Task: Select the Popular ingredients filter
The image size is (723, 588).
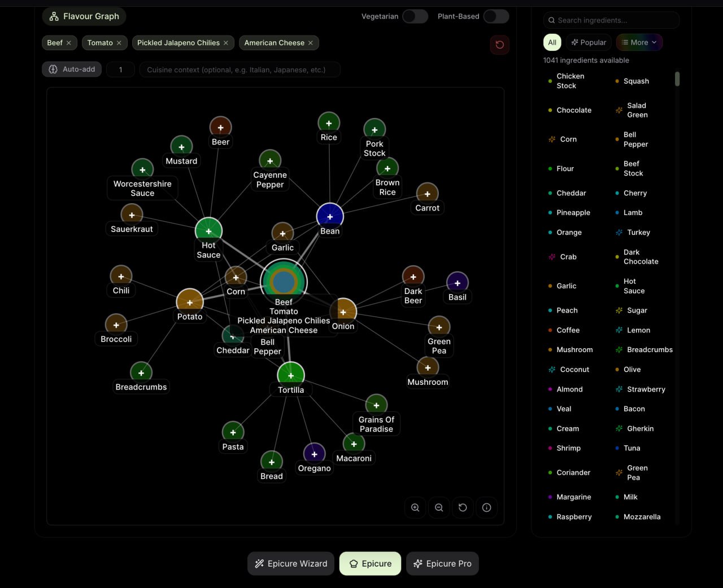Action: pos(589,42)
